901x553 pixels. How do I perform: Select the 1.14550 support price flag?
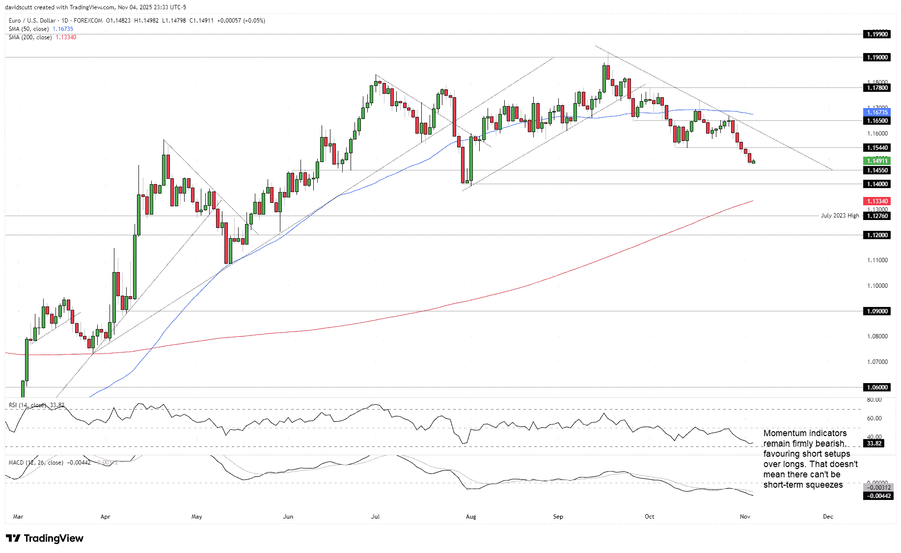pyautogui.click(x=877, y=170)
